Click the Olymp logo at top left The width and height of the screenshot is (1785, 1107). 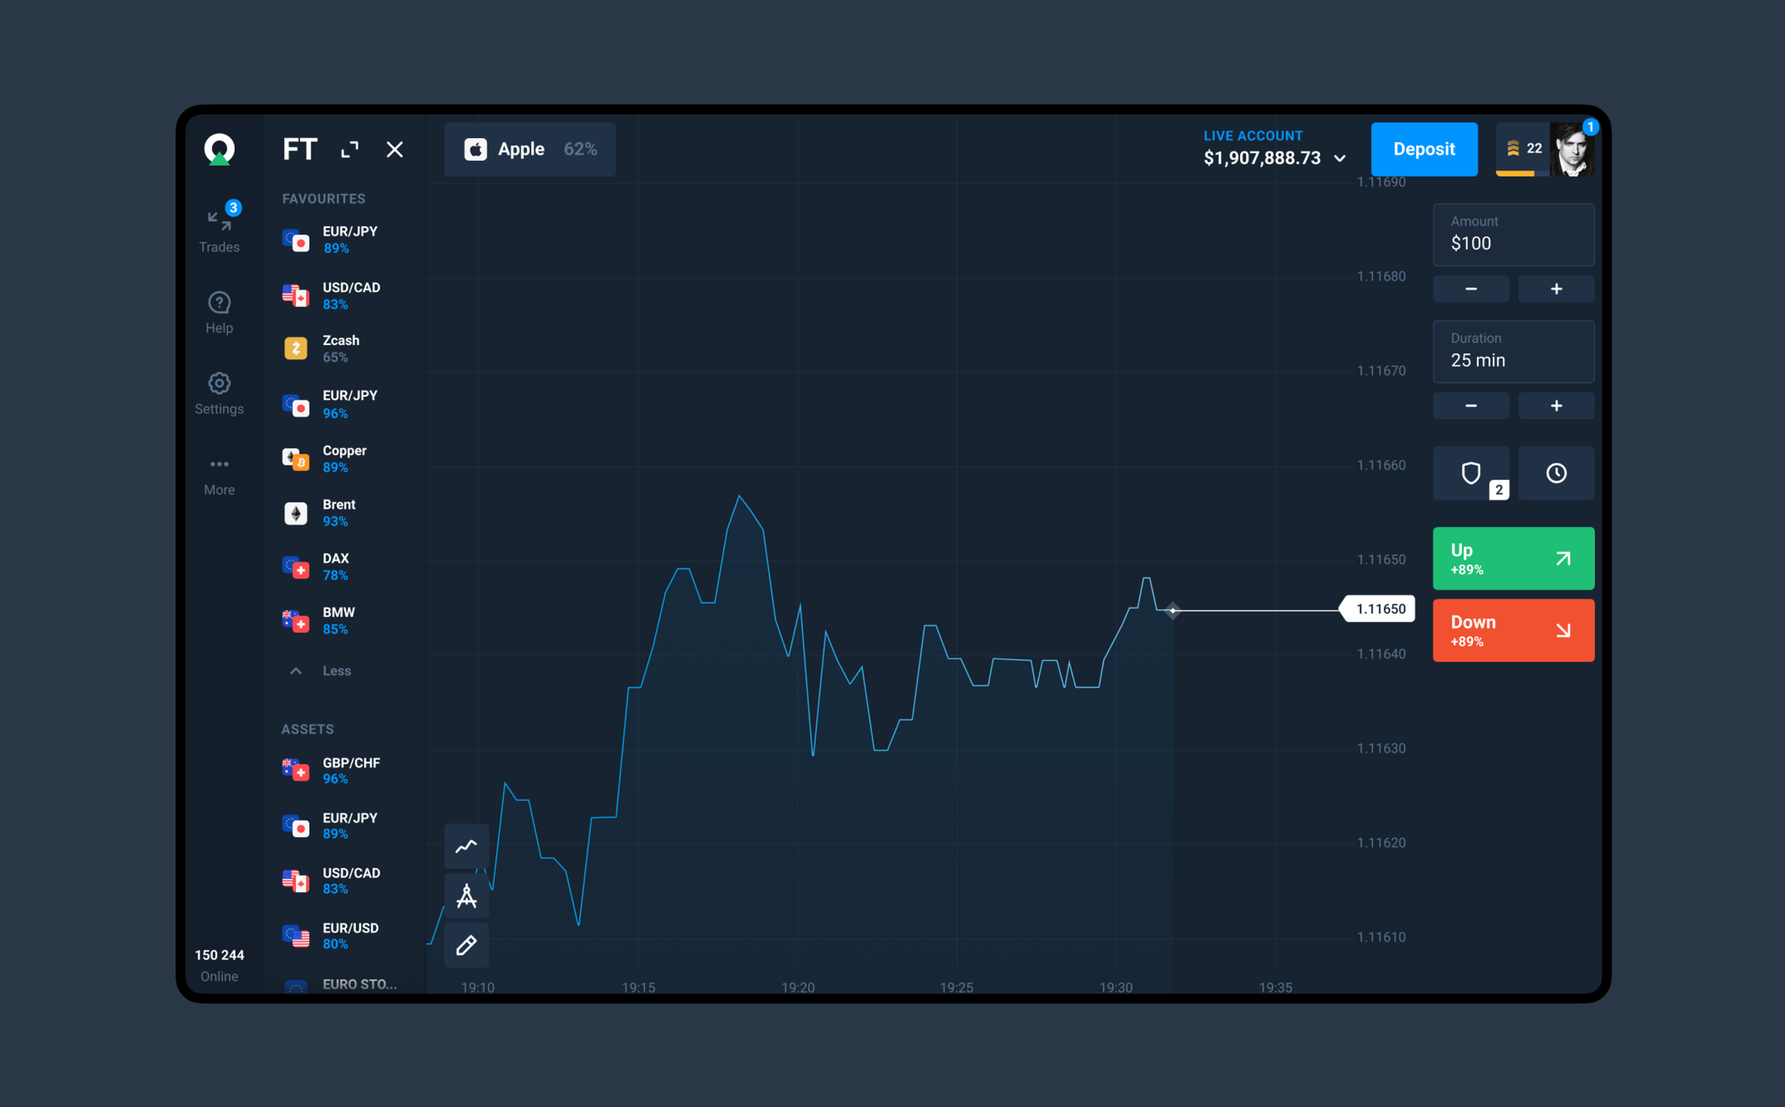tap(219, 149)
